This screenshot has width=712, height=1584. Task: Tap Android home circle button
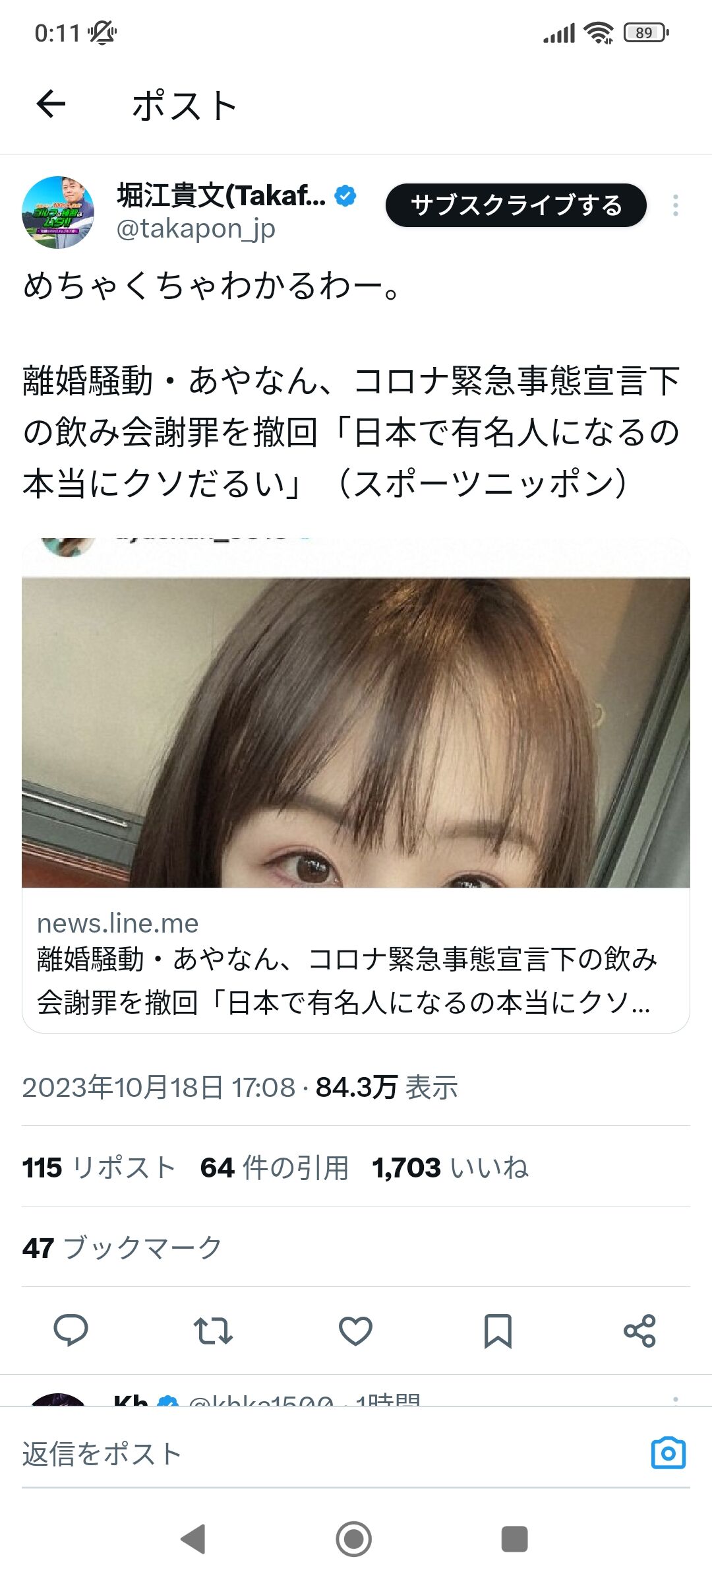pyautogui.click(x=354, y=1538)
